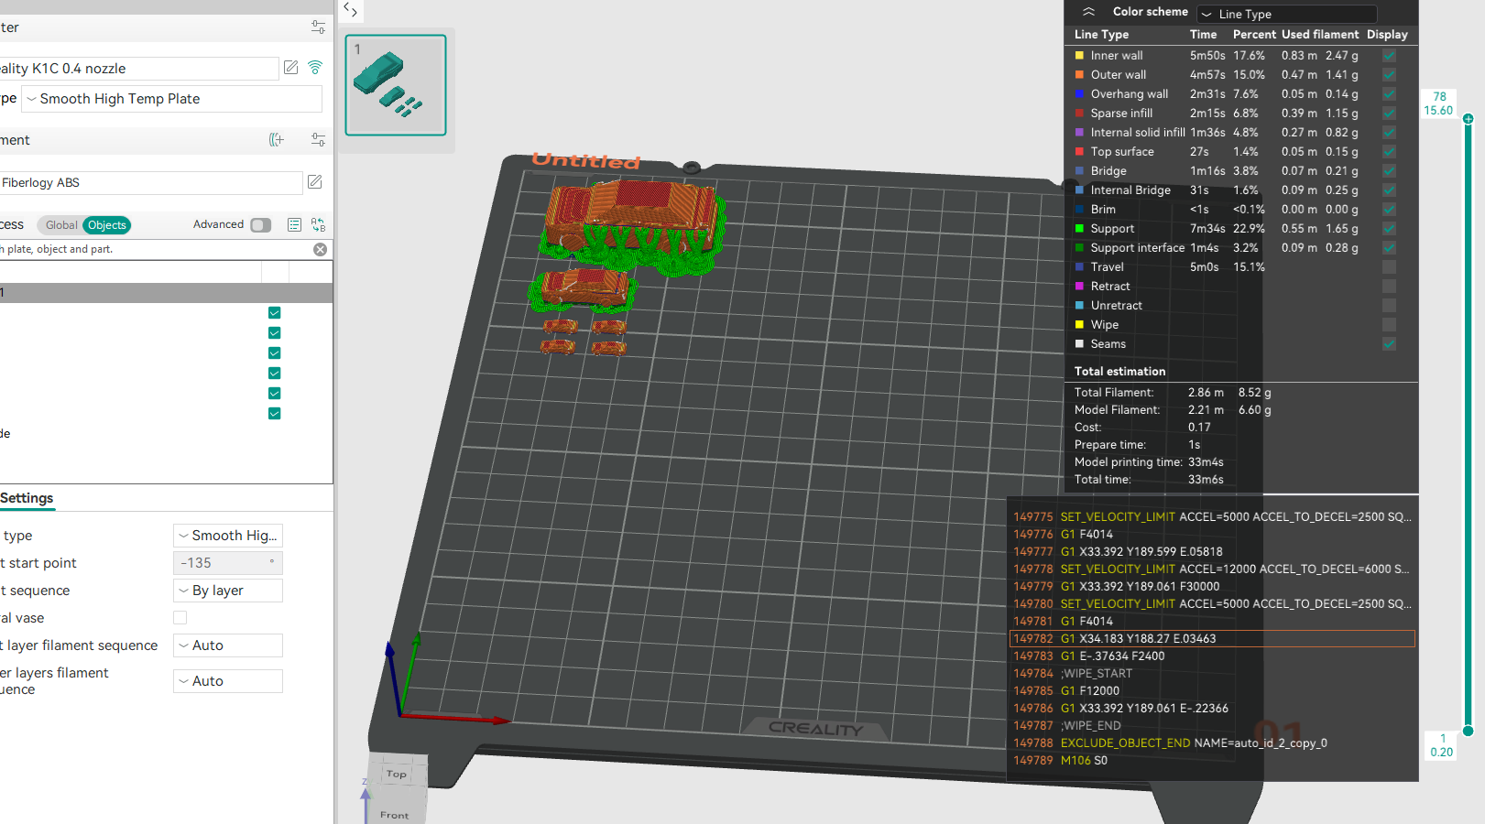The image size is (1485, 824).
Task: Open the process settings list icon
Action: point(294,224)
